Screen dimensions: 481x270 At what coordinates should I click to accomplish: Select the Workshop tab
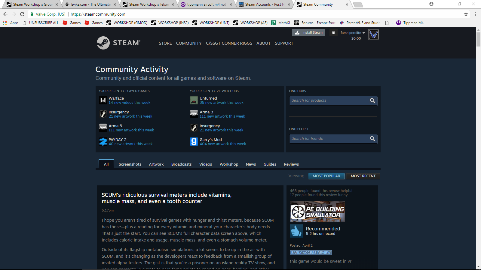pyautogui.click(x=229, y=164)
